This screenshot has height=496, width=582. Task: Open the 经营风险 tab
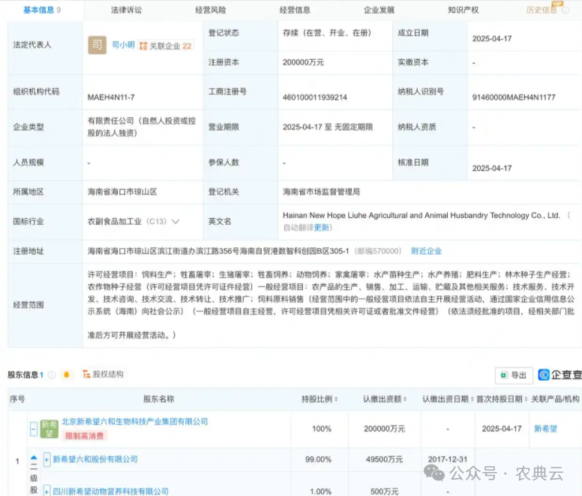211,10
